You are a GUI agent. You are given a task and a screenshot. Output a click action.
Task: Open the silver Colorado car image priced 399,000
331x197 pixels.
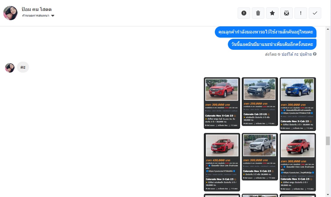[x=260, y=157]
